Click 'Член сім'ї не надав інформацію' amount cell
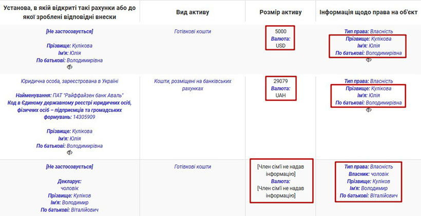The width and height of the screenshot is (421, 216). click(x=280, y=170)
